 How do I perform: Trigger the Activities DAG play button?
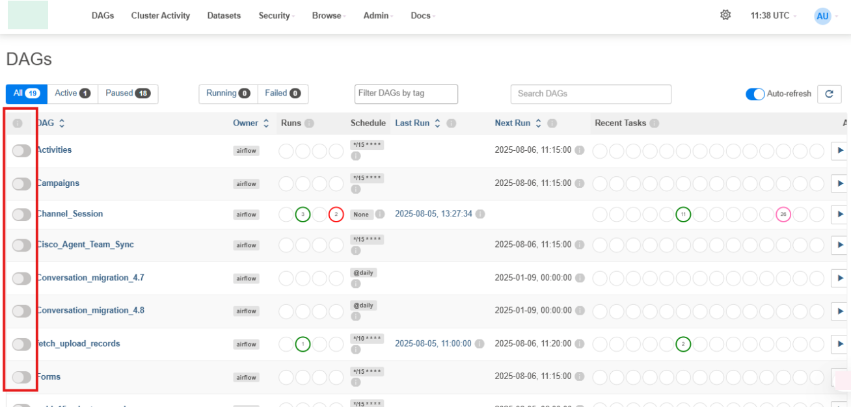[x=840, y=150]
